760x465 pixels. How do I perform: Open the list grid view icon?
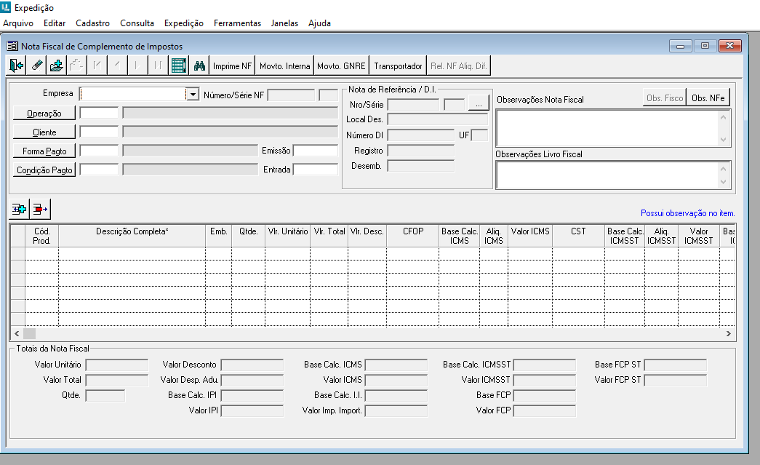tap(179, 65)
